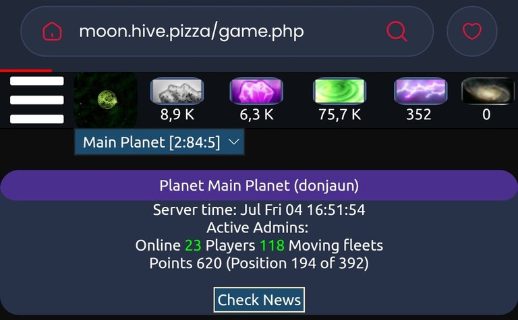Viewport: 518px width, 320px height.
Task: Click the green moving fleets count 118
Action: tap(272, 245)
